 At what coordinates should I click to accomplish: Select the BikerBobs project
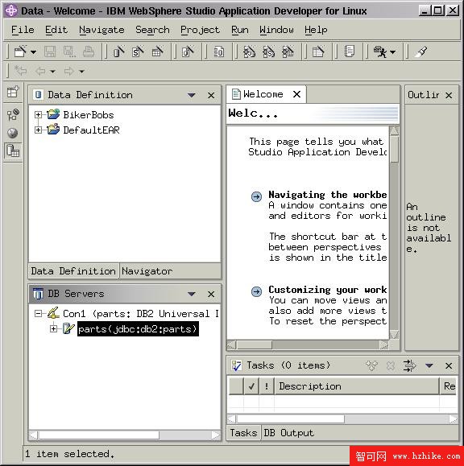point(89,115)
